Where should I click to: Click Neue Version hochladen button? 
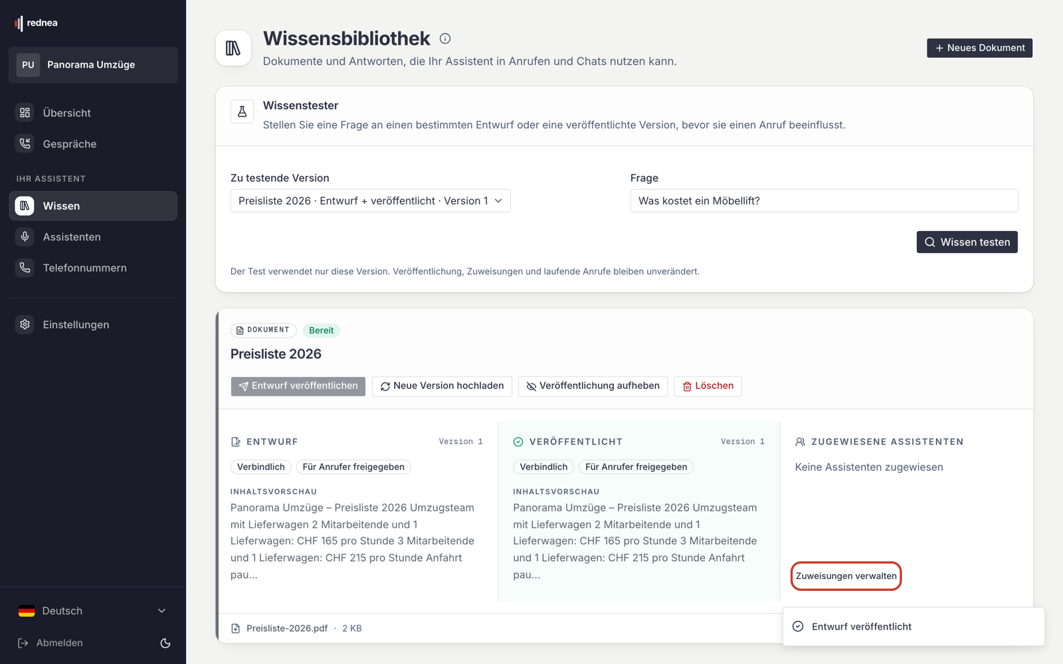[x=442, y=386]
